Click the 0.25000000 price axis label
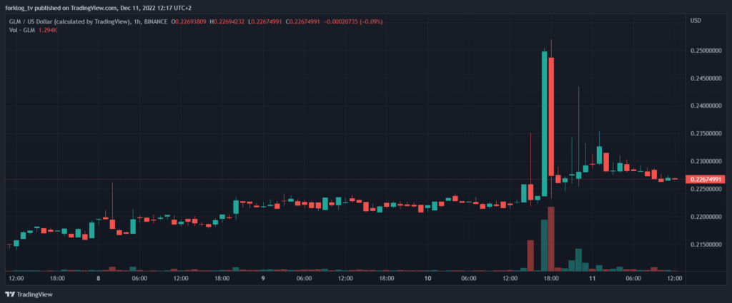 [706, 51]
